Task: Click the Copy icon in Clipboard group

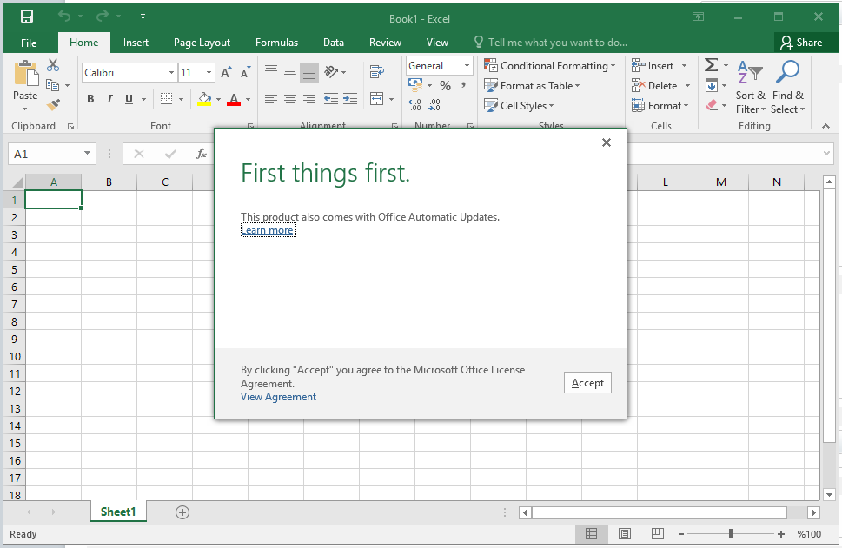Action: tap(53, 85)
